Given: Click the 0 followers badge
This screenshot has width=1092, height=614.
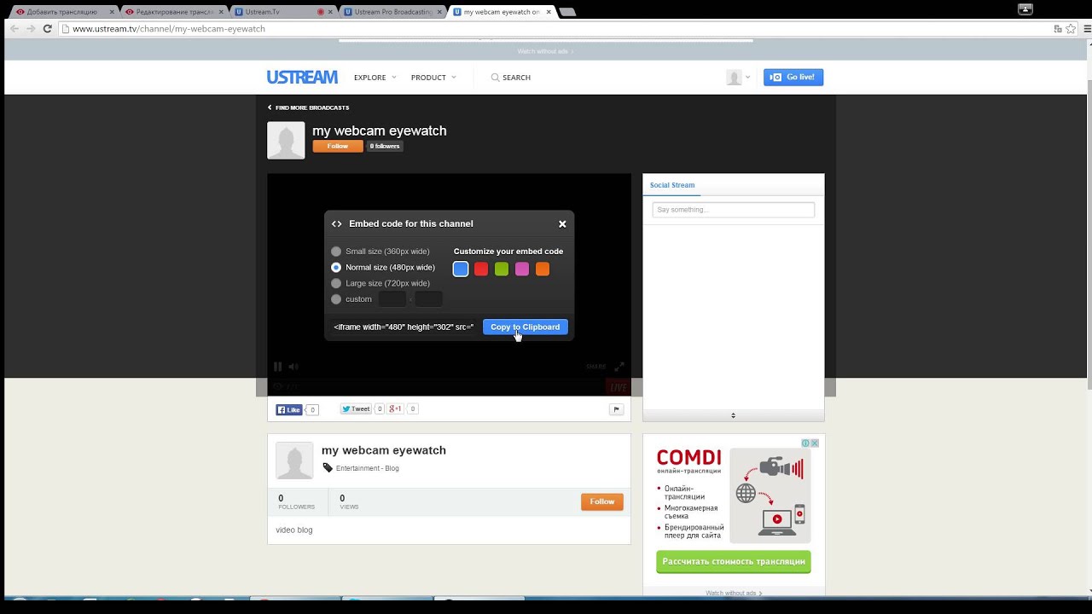Looking at the screenshot, I should click(385, 147).
